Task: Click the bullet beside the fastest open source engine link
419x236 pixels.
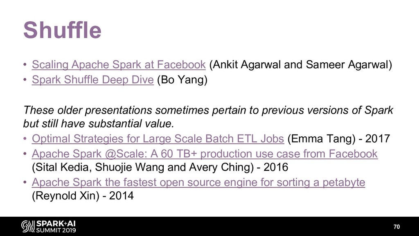Action: pyautogui.click(x=25, y=182)
